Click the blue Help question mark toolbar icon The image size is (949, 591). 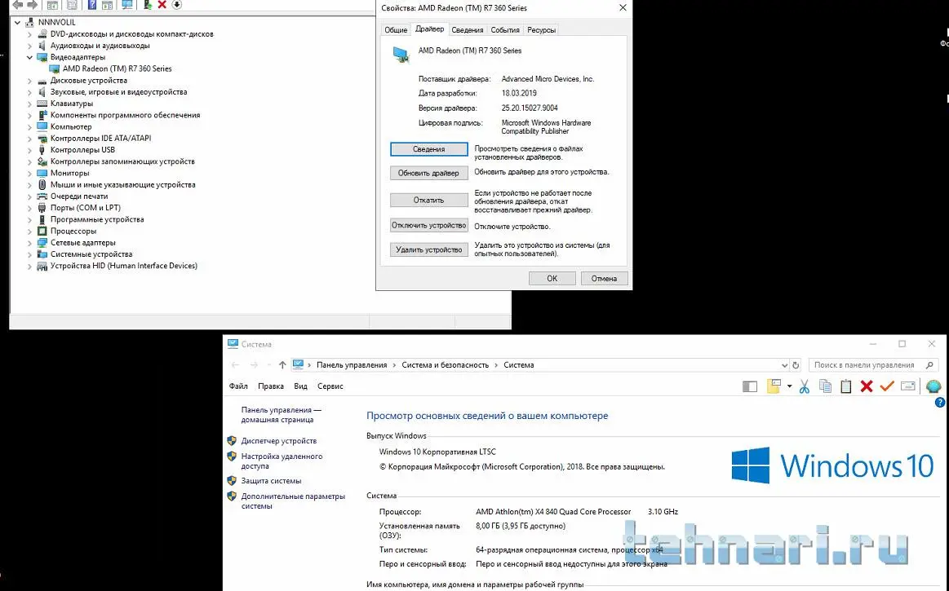click(91, 5)
